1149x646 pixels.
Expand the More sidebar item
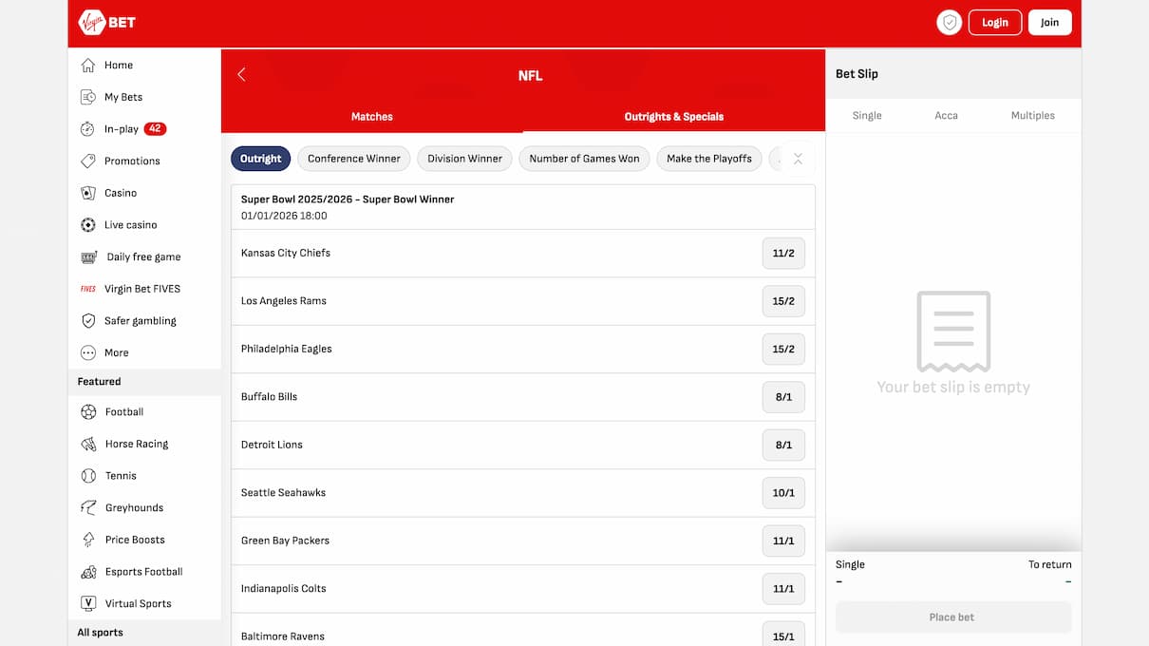(x=117, y=352)
